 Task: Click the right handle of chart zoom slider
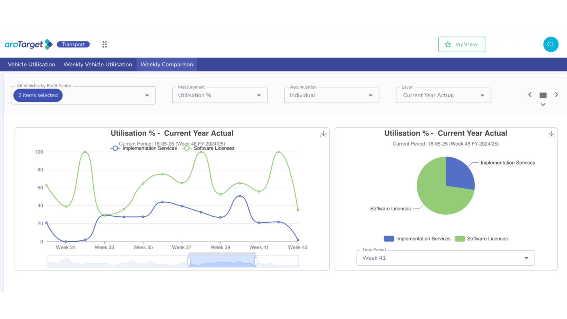(x=256, y=261)
